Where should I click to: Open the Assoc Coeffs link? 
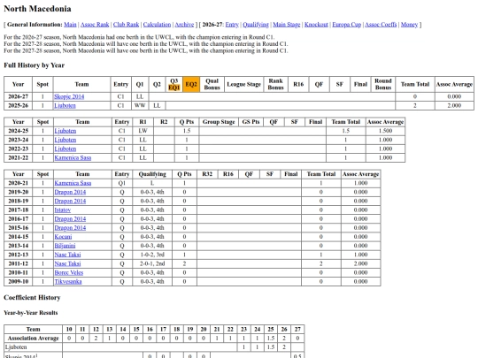point(381,25)
